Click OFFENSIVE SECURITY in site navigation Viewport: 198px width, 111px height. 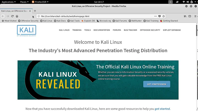pyautogui.click(x=150, y=30)
